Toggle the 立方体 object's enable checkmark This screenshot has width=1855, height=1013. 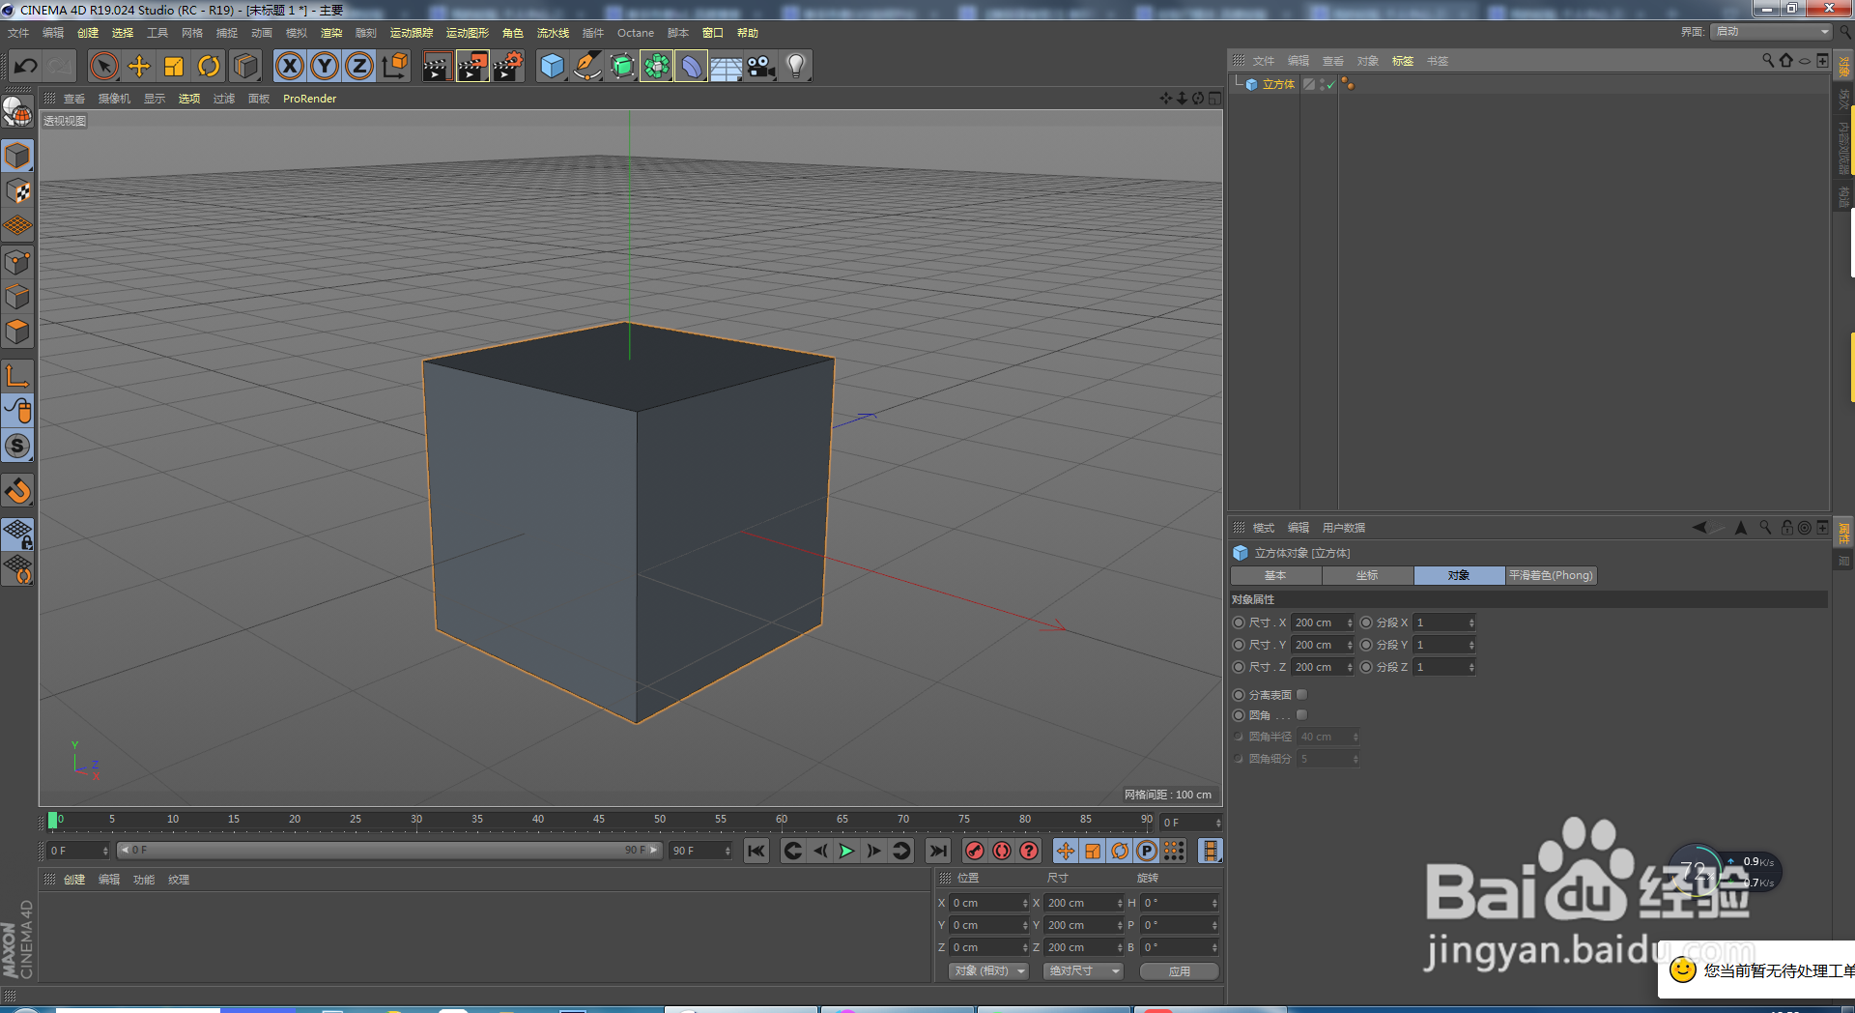tap(1330, 85)
